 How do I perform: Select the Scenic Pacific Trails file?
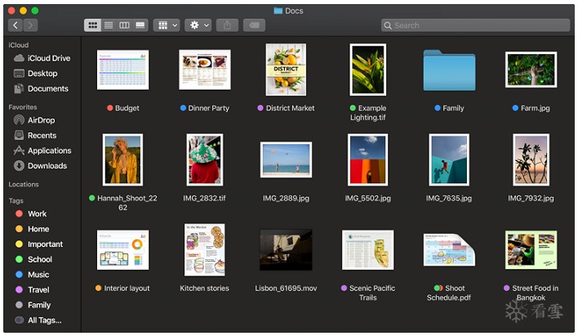pos(368,250)
